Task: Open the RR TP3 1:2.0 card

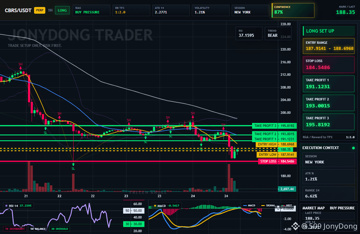Action: [x=131, y=10]
